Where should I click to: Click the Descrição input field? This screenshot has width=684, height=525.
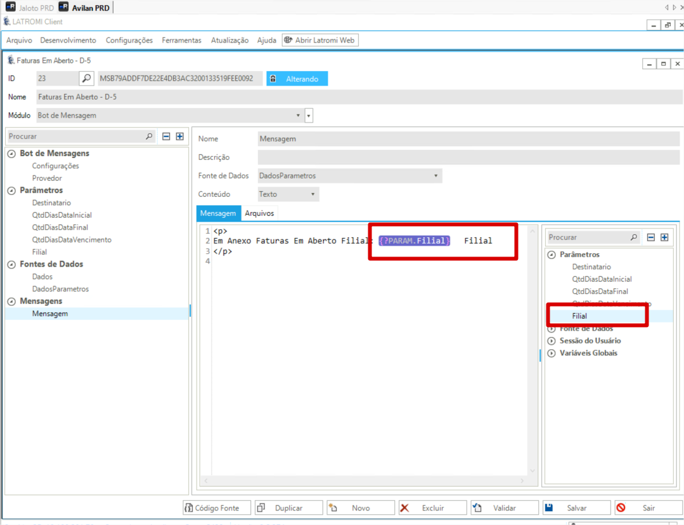point(468,157)
